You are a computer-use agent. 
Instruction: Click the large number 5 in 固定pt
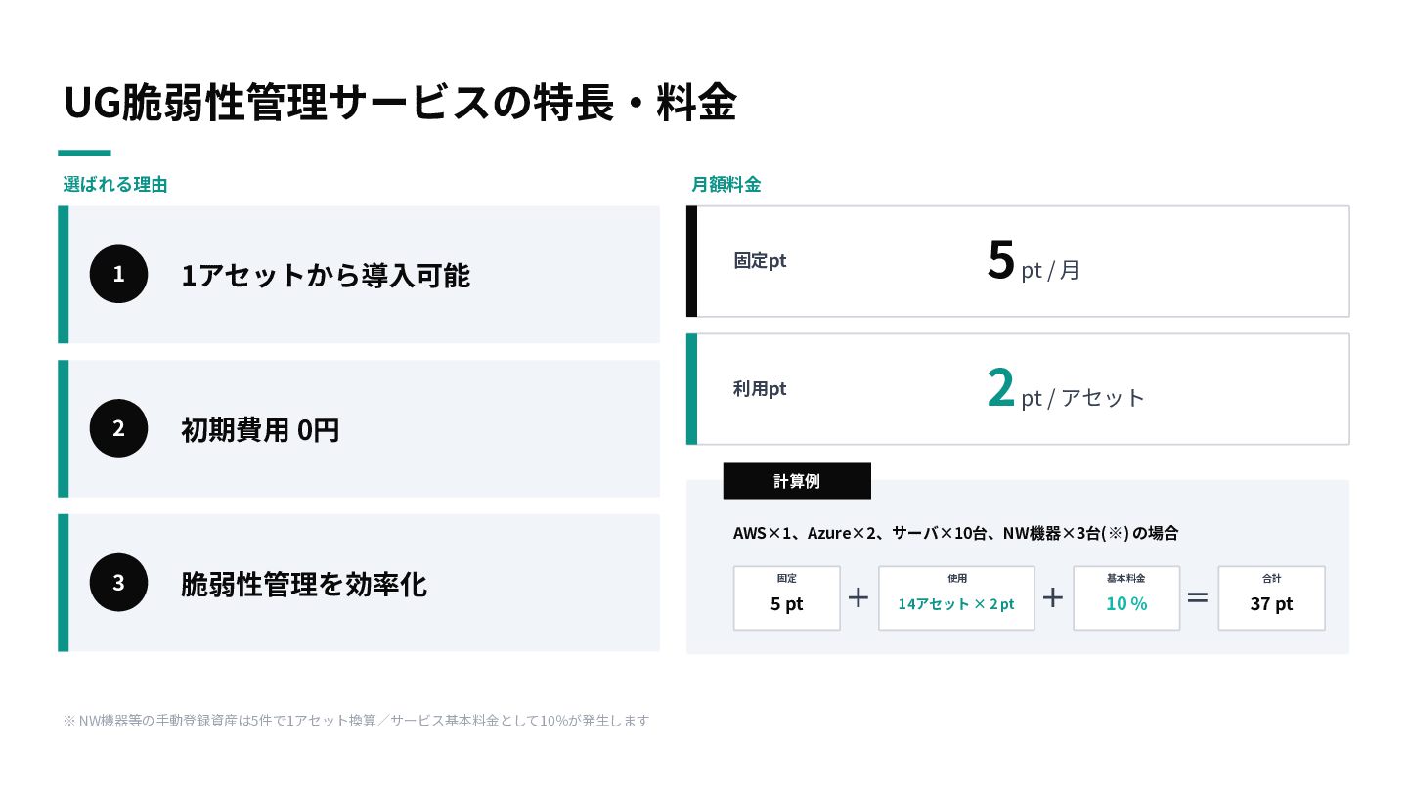(1001, 260)
